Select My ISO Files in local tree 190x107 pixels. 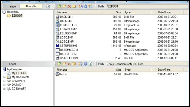tap(19, 73)
